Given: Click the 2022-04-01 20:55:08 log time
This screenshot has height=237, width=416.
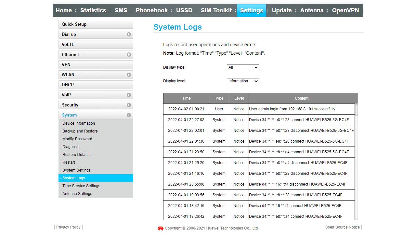Looking at the screenshot, I should (x=186, y=184).
